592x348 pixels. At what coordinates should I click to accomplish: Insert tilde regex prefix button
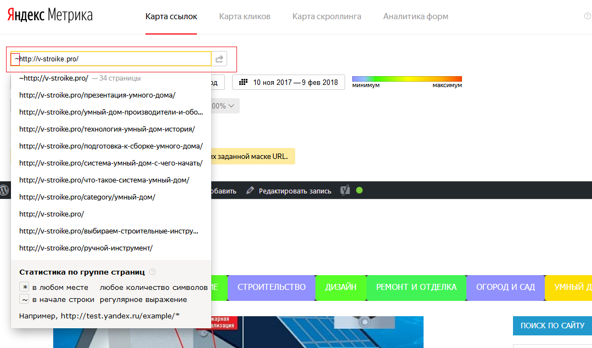coord(24,299)
